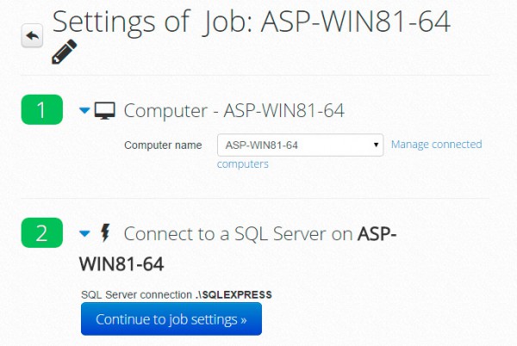Click the green step 2 badge
Viewport: 517px width, 346px height.
tap(41, 232)
